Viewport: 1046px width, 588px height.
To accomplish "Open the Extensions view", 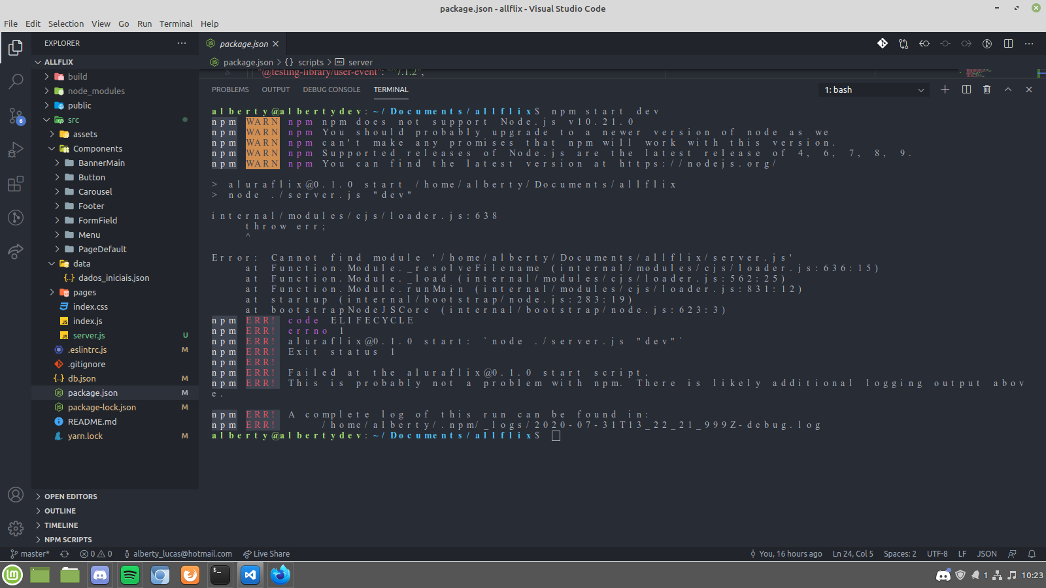I will (16, 184).
